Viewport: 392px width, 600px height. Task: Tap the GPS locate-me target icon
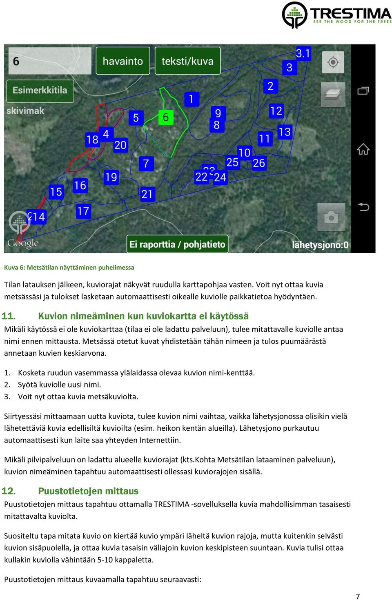[x=333, y=62]
